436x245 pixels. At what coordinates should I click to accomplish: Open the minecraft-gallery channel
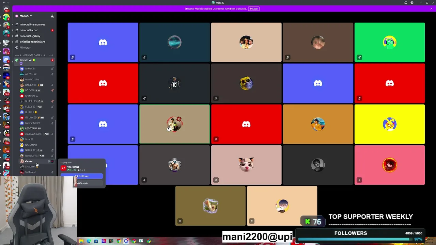coord(30,36)
